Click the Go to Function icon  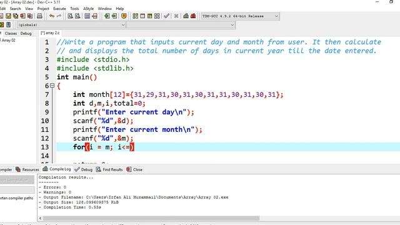[x=87, y=16]
